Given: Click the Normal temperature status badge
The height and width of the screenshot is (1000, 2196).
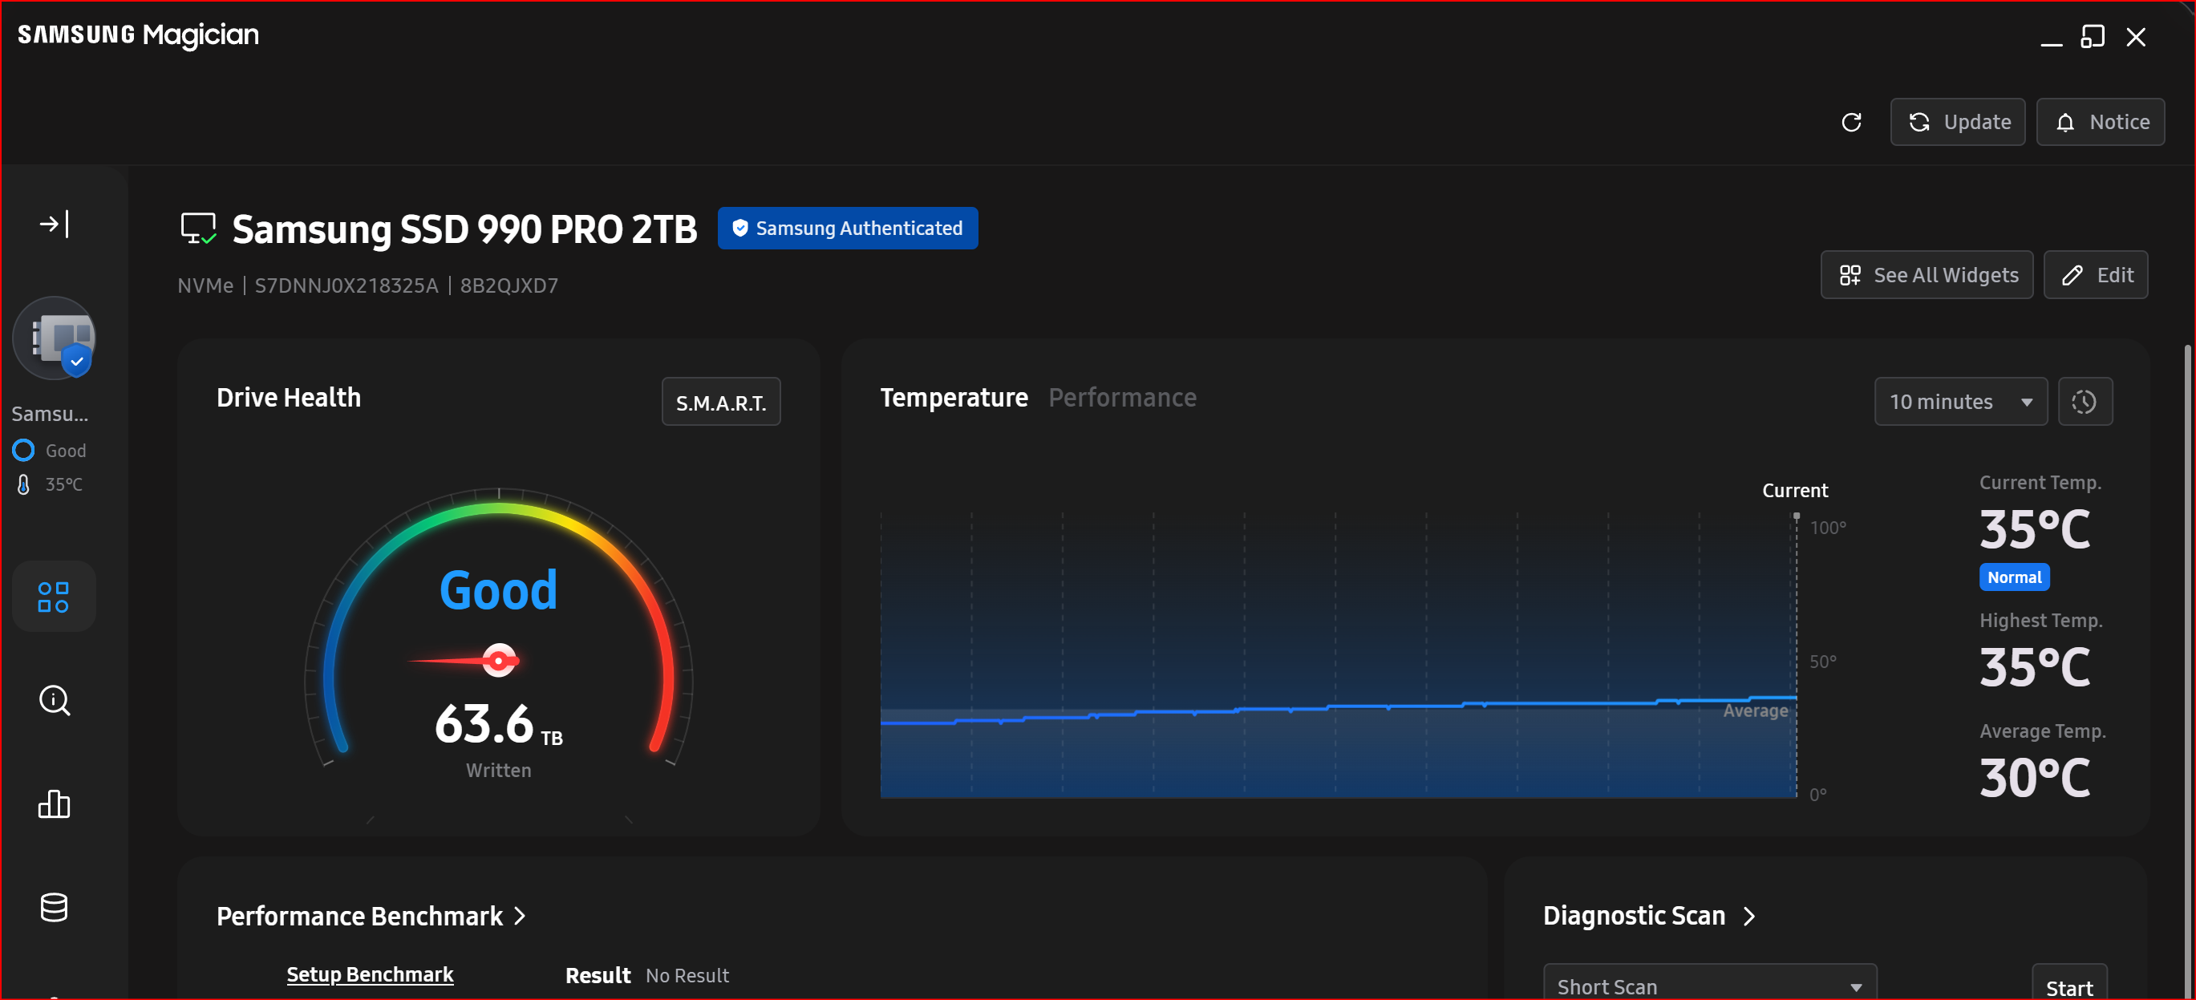Looking at the screenshot, I should 2014,578.
